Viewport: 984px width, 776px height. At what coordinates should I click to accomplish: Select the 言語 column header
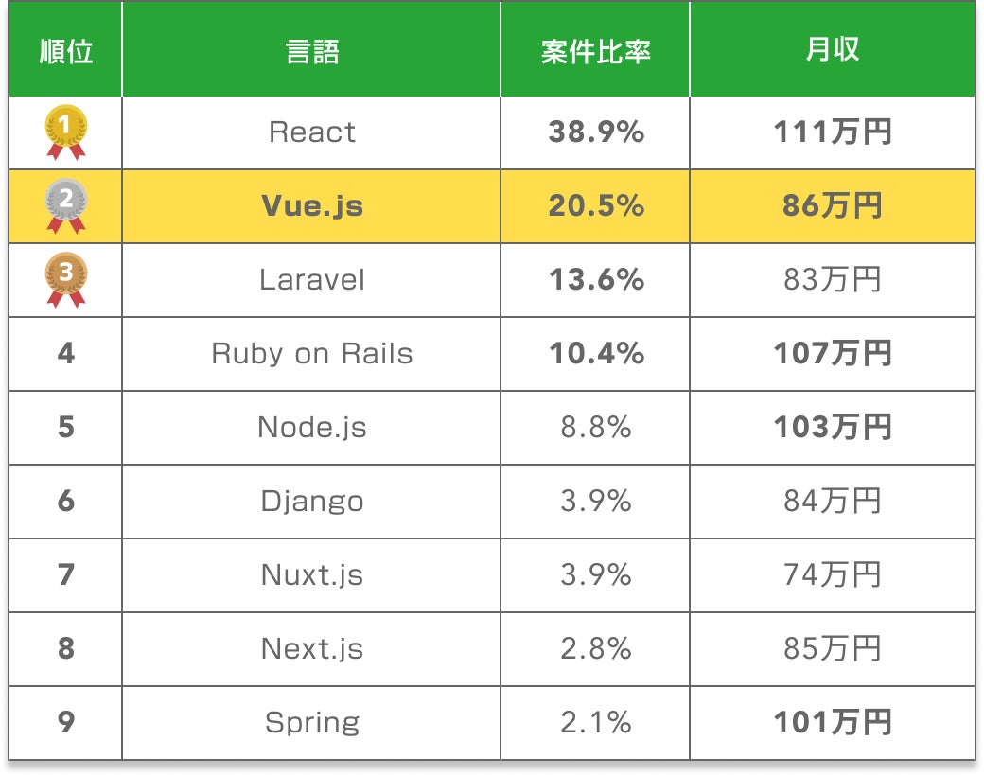[x=312, y=51]
